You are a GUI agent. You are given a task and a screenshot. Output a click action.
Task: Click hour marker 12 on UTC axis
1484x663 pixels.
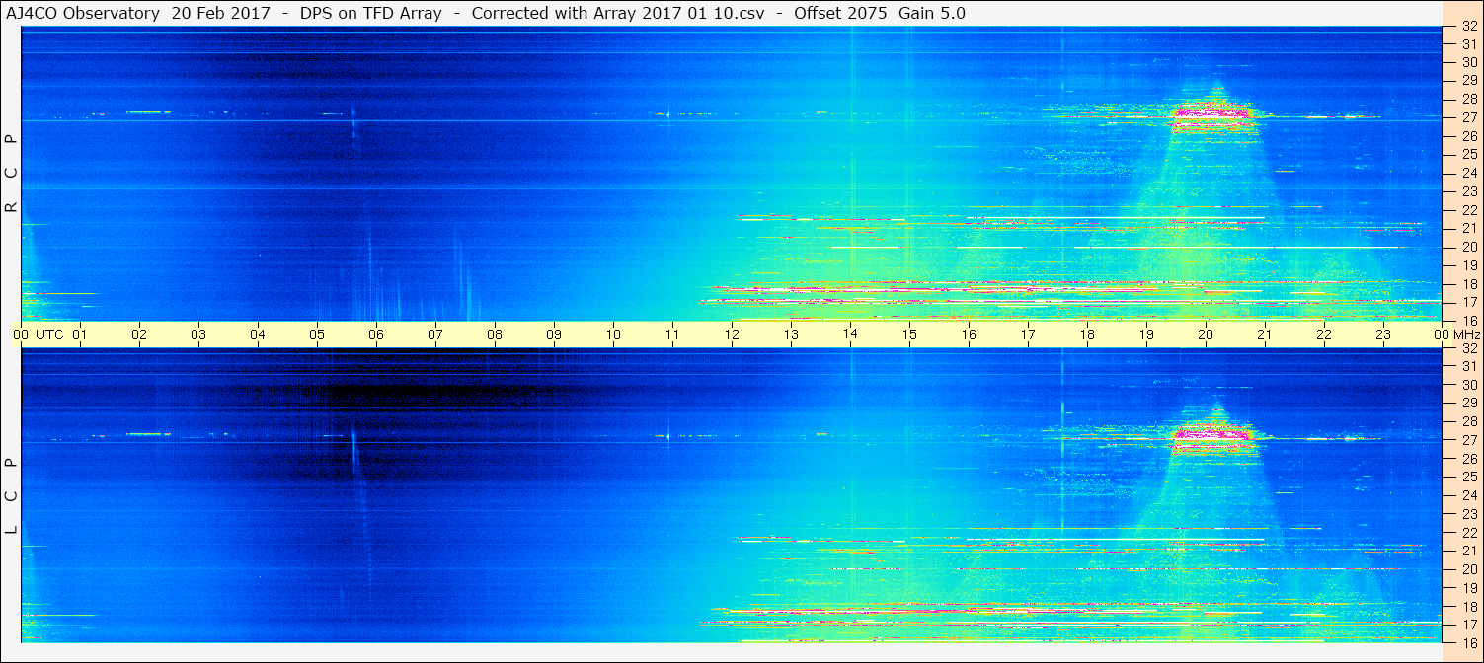732,334
